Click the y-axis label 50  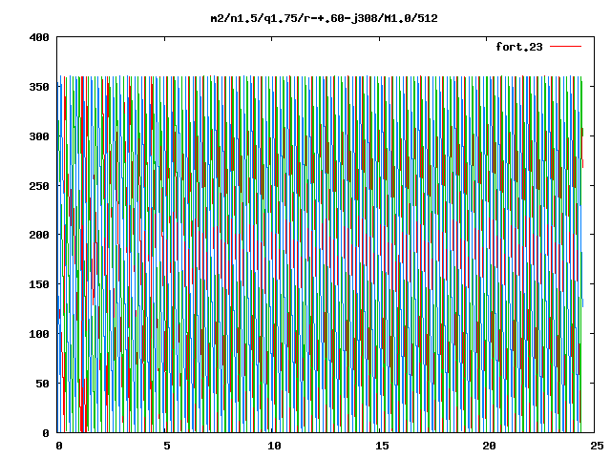pos(42,384)
